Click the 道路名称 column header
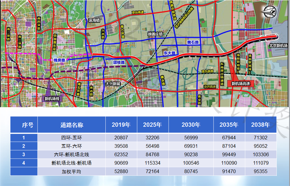Viewport: 290px width, 186px height. (72, 125)
